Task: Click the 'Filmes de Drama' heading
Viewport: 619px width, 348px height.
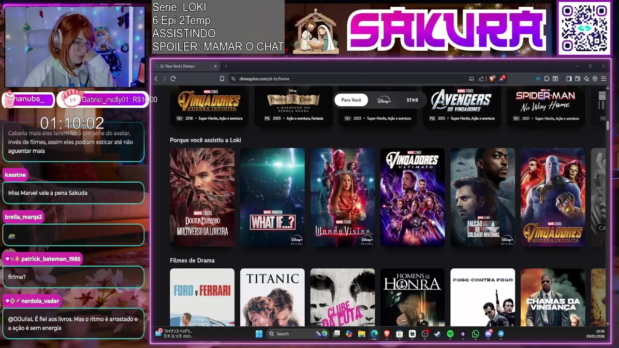Action: click(x=192, y=261)
